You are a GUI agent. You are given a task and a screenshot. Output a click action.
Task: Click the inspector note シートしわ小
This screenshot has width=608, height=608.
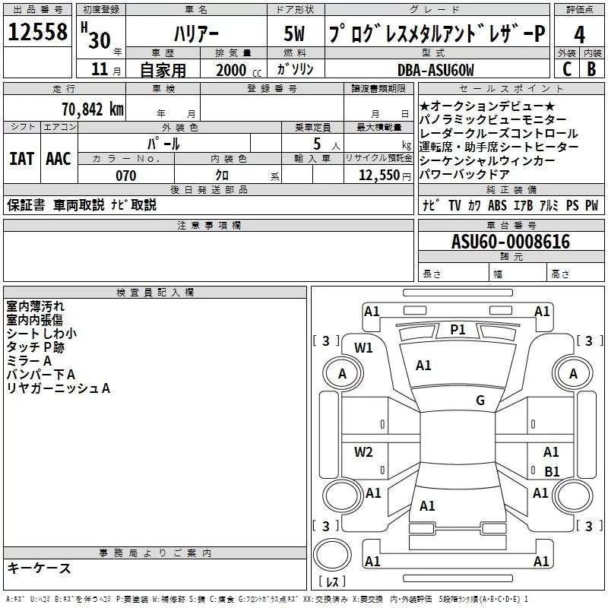tap(42, 334)
